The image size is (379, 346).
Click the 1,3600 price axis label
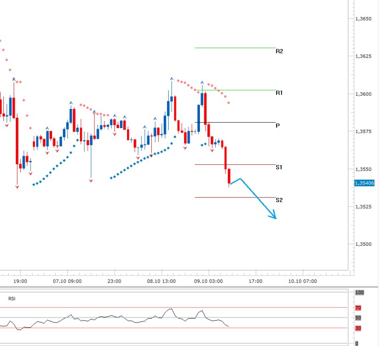tap(363, 94)
